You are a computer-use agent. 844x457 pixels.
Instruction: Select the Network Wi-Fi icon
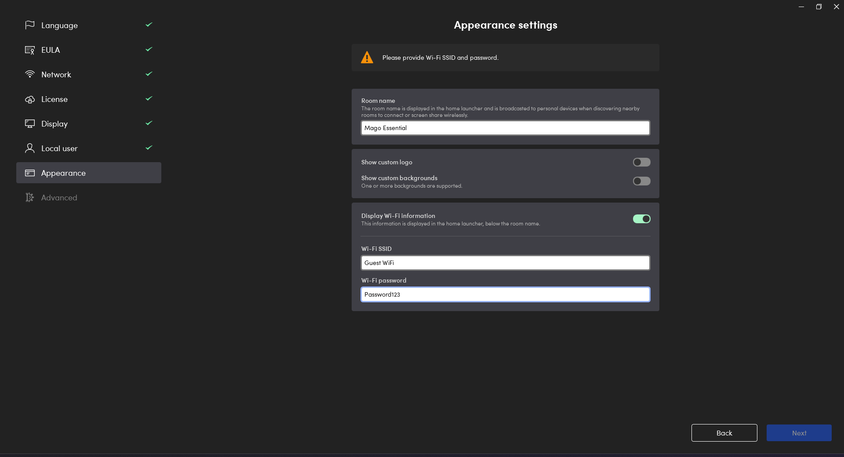[29, 74]
